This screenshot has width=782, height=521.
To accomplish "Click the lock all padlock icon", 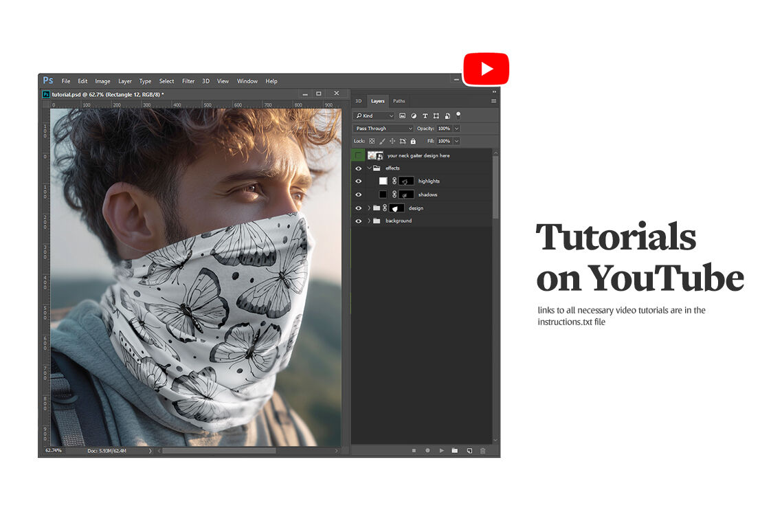I will click(x=413, y=141).
